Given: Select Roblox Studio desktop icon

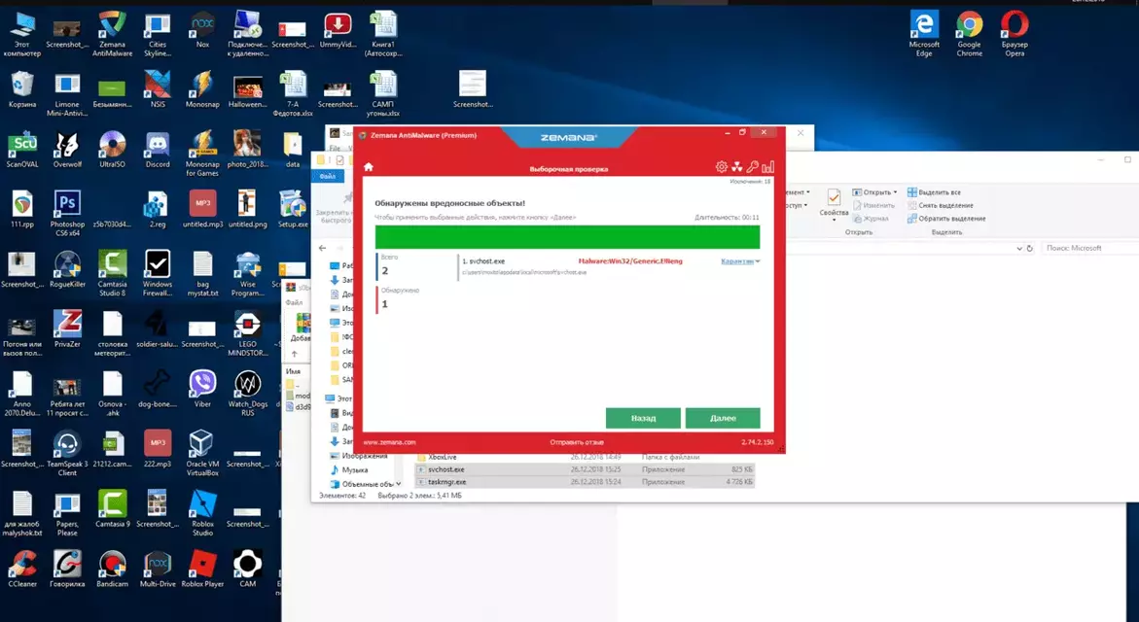Looking at the screenshot, I should pyautogui.click(x=202, y=513).
